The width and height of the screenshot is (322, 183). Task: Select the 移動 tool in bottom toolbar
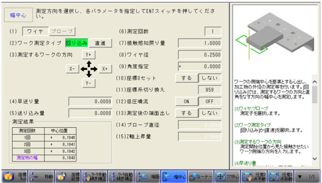point(41,176)
